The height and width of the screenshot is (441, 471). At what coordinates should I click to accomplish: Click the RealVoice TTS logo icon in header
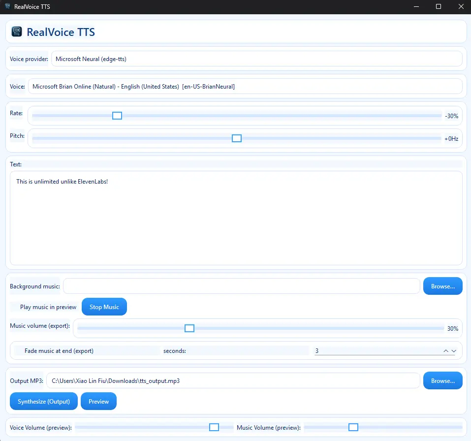point(17,31)
